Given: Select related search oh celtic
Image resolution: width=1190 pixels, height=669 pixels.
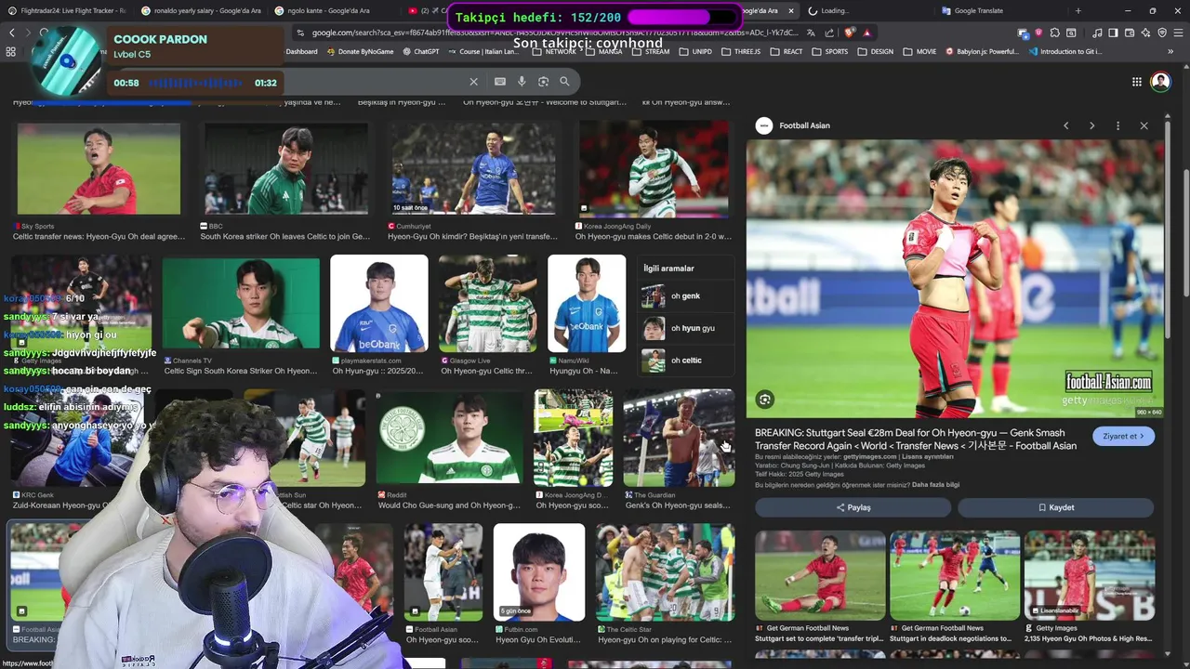Looking at the screenshot, I should point(688,361).
